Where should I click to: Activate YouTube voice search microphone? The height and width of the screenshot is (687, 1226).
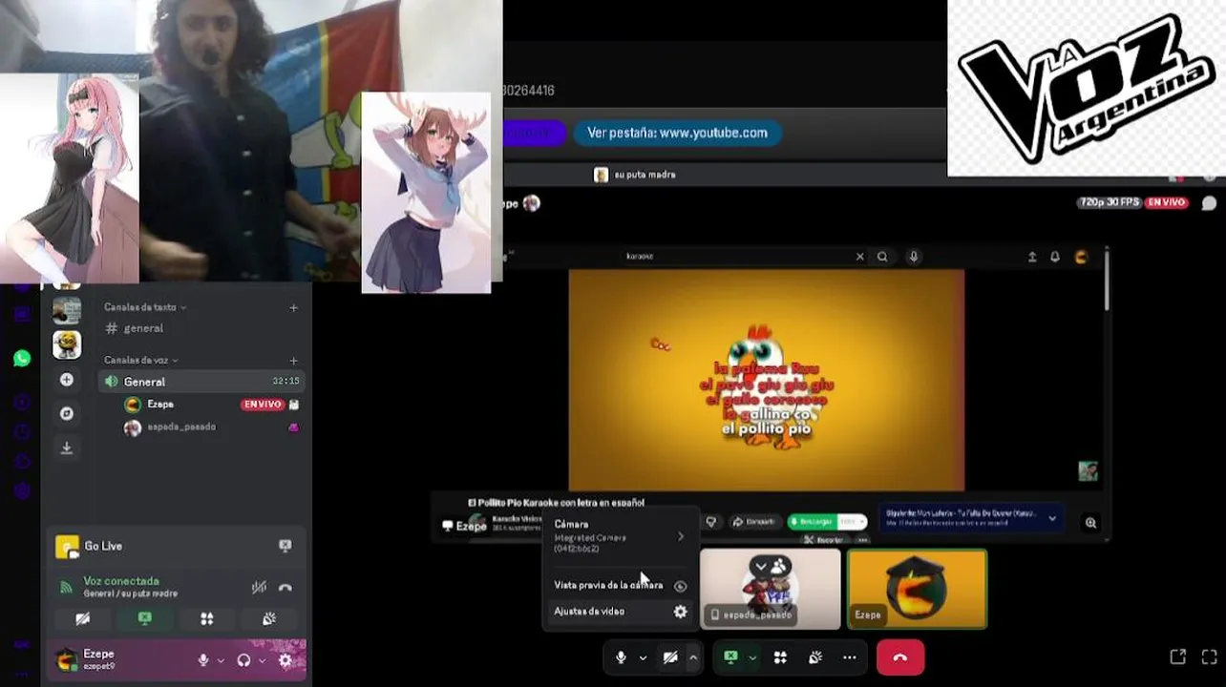914,257
